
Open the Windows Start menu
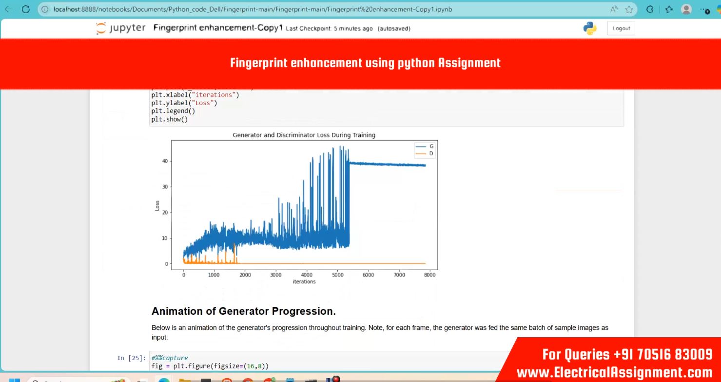[14, 380]
